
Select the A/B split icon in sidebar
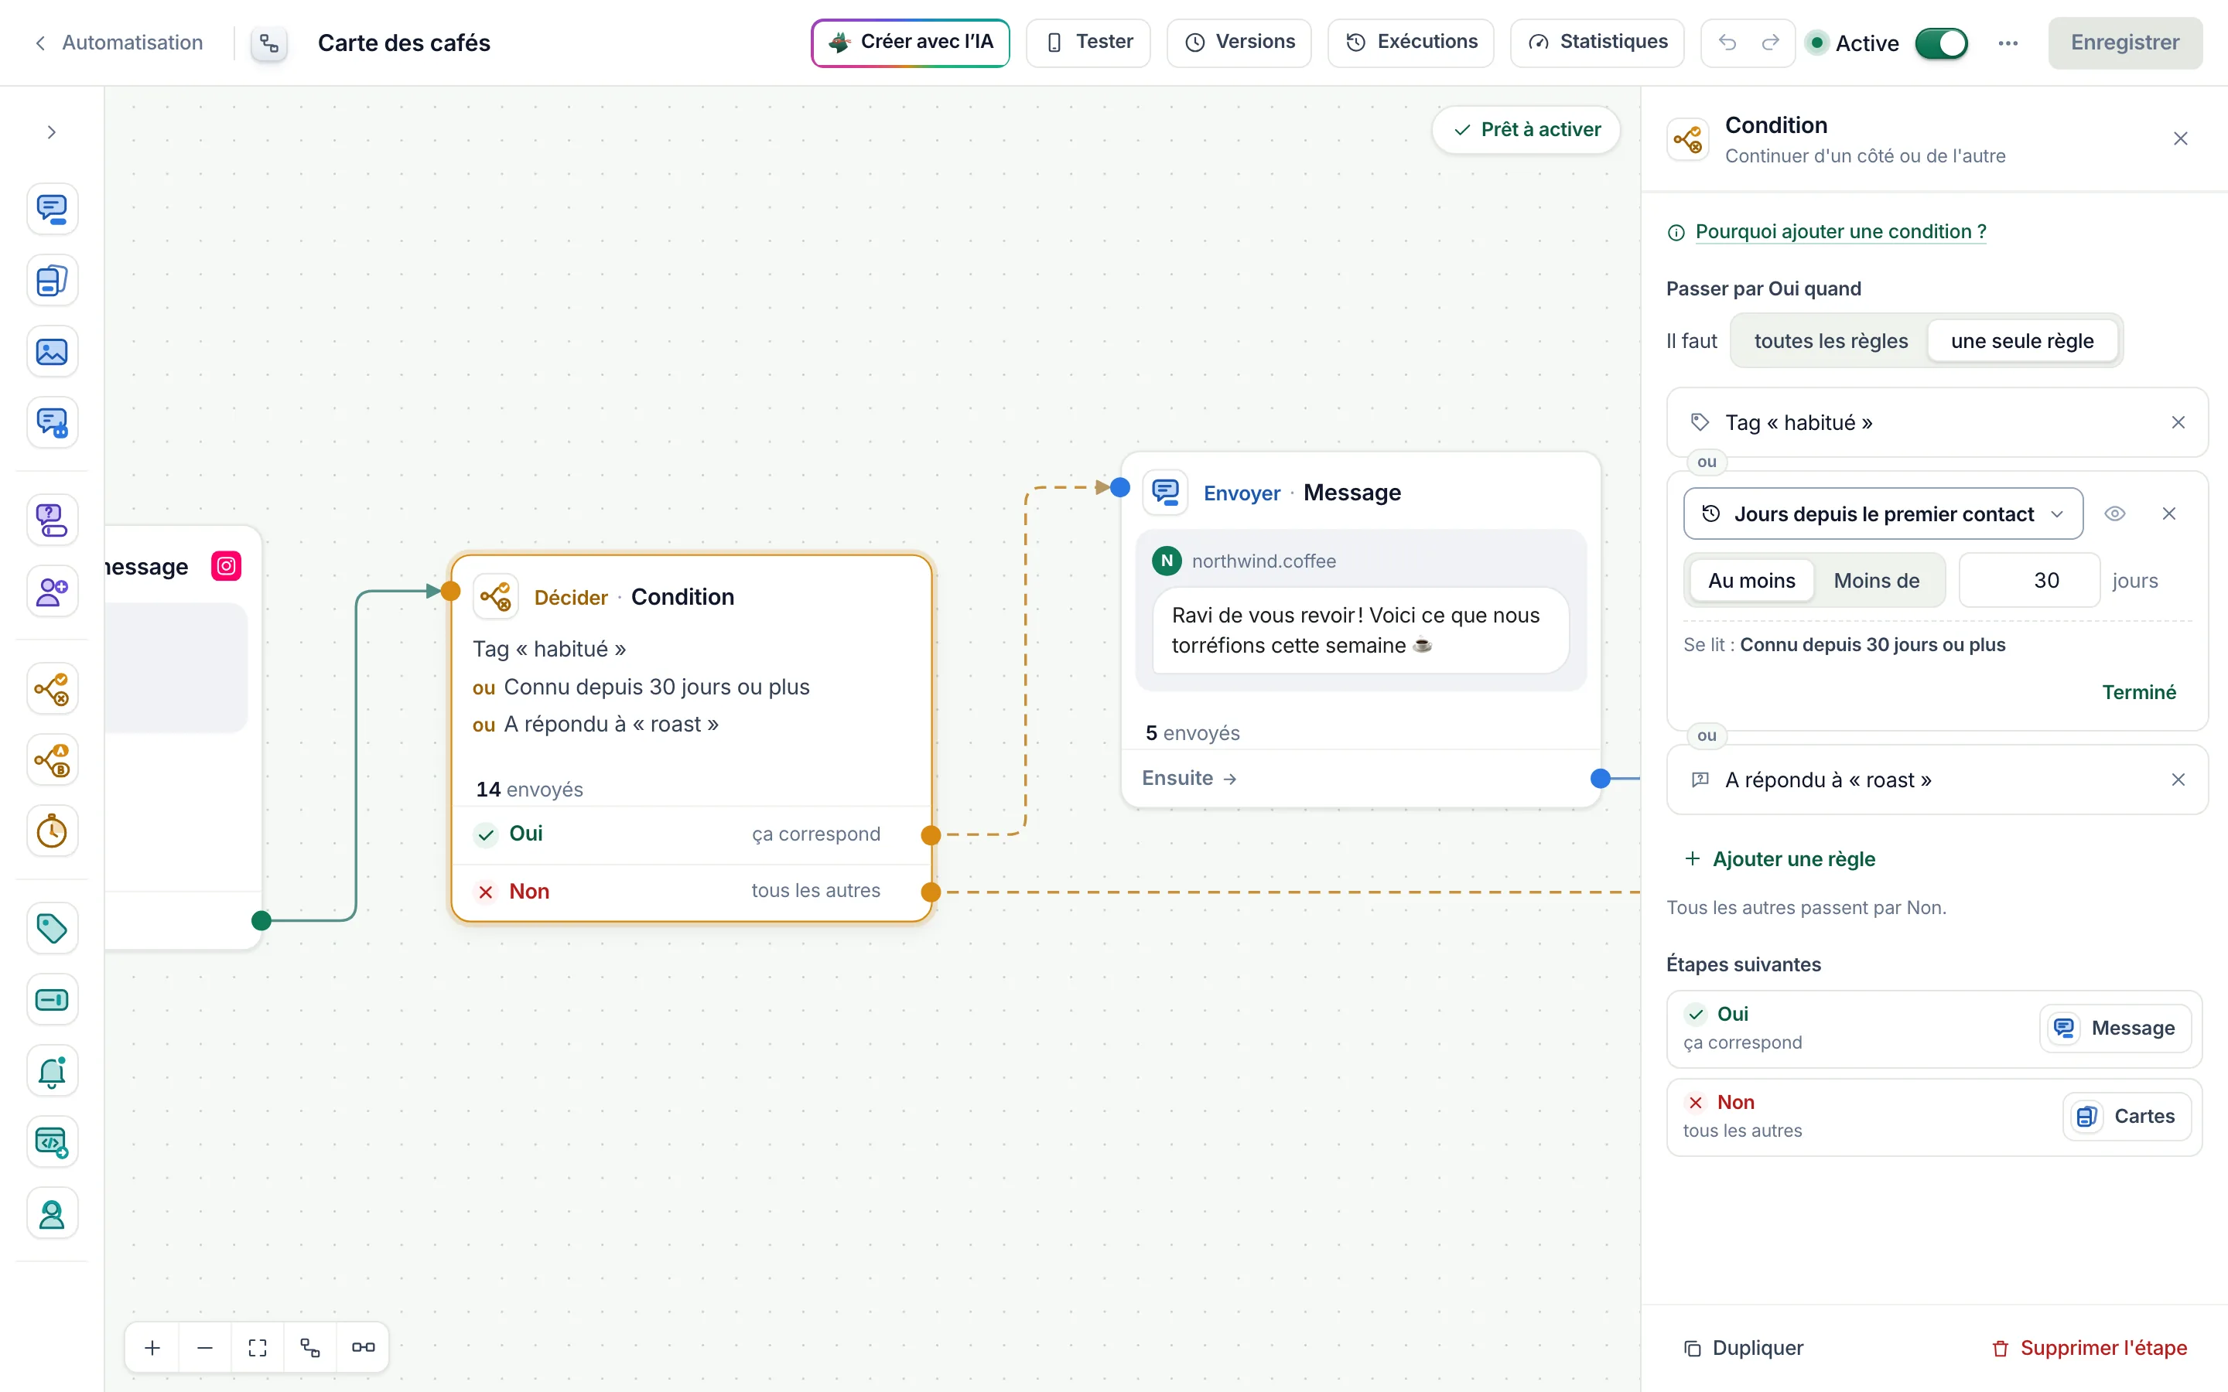click(x=52, y=760)
